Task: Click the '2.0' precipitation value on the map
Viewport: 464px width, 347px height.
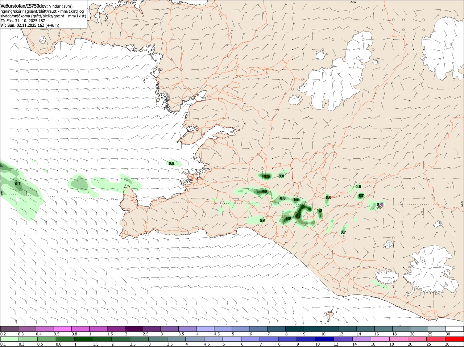Action: point(299,216)
